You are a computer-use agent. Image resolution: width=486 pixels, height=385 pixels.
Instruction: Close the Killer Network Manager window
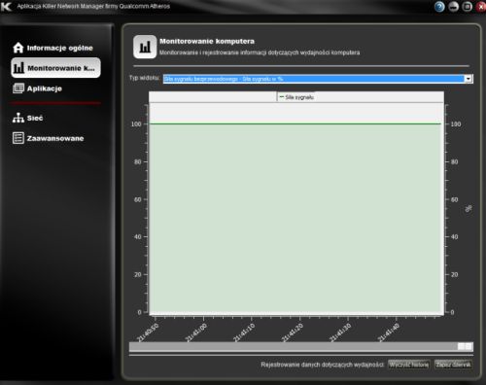(481, 7)
